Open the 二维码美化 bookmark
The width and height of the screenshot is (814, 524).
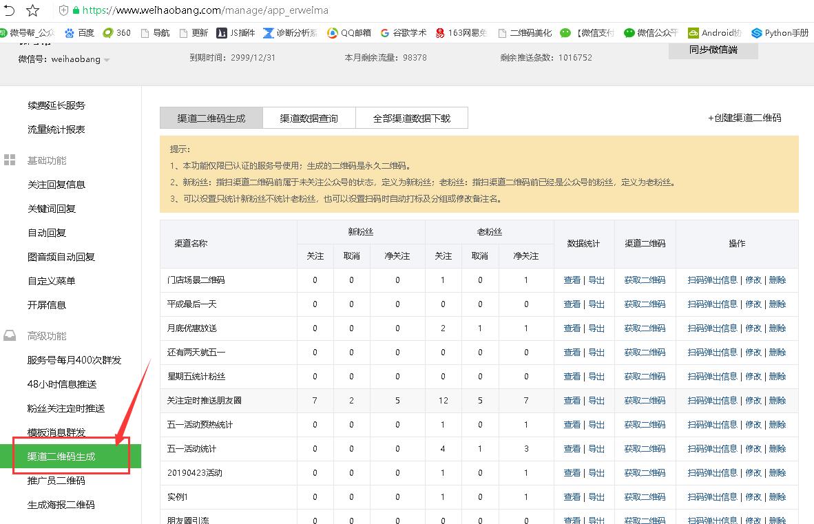525,32
